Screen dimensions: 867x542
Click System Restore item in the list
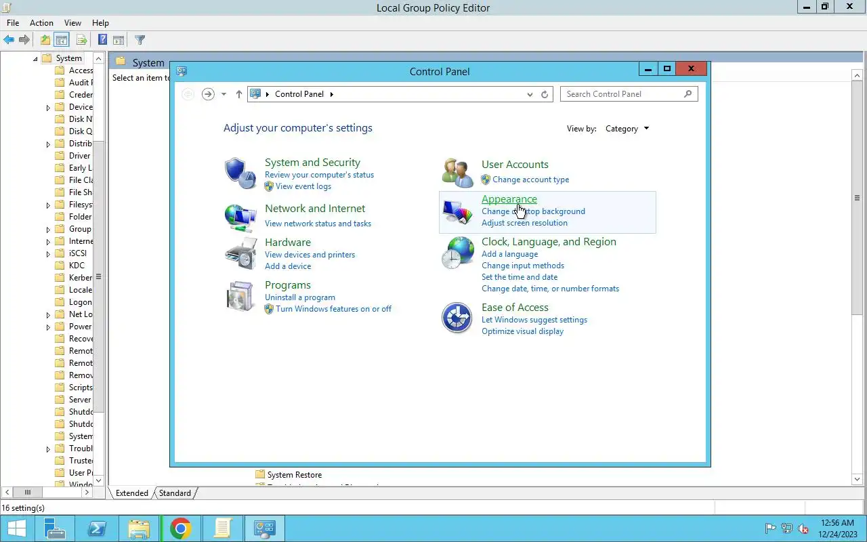289,475
